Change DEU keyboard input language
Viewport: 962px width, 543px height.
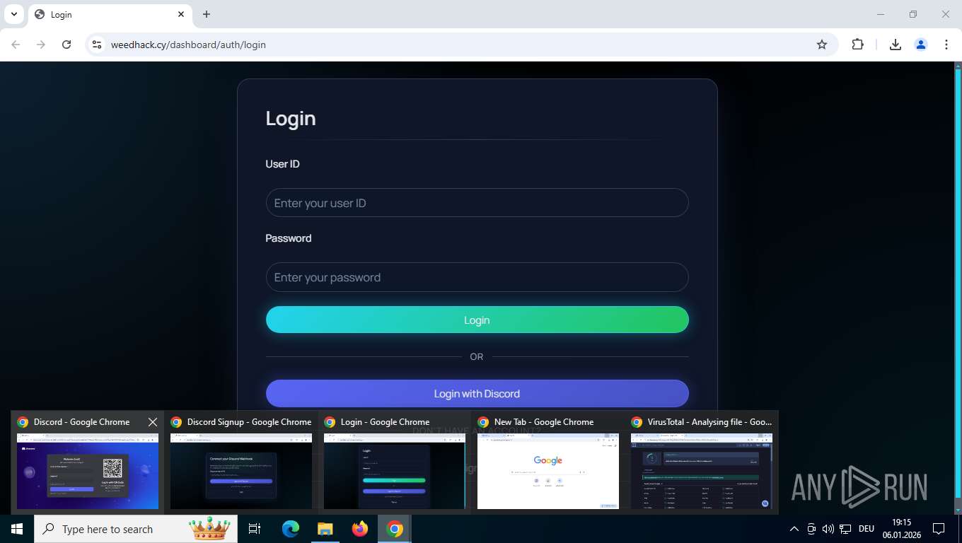[866, 529]
